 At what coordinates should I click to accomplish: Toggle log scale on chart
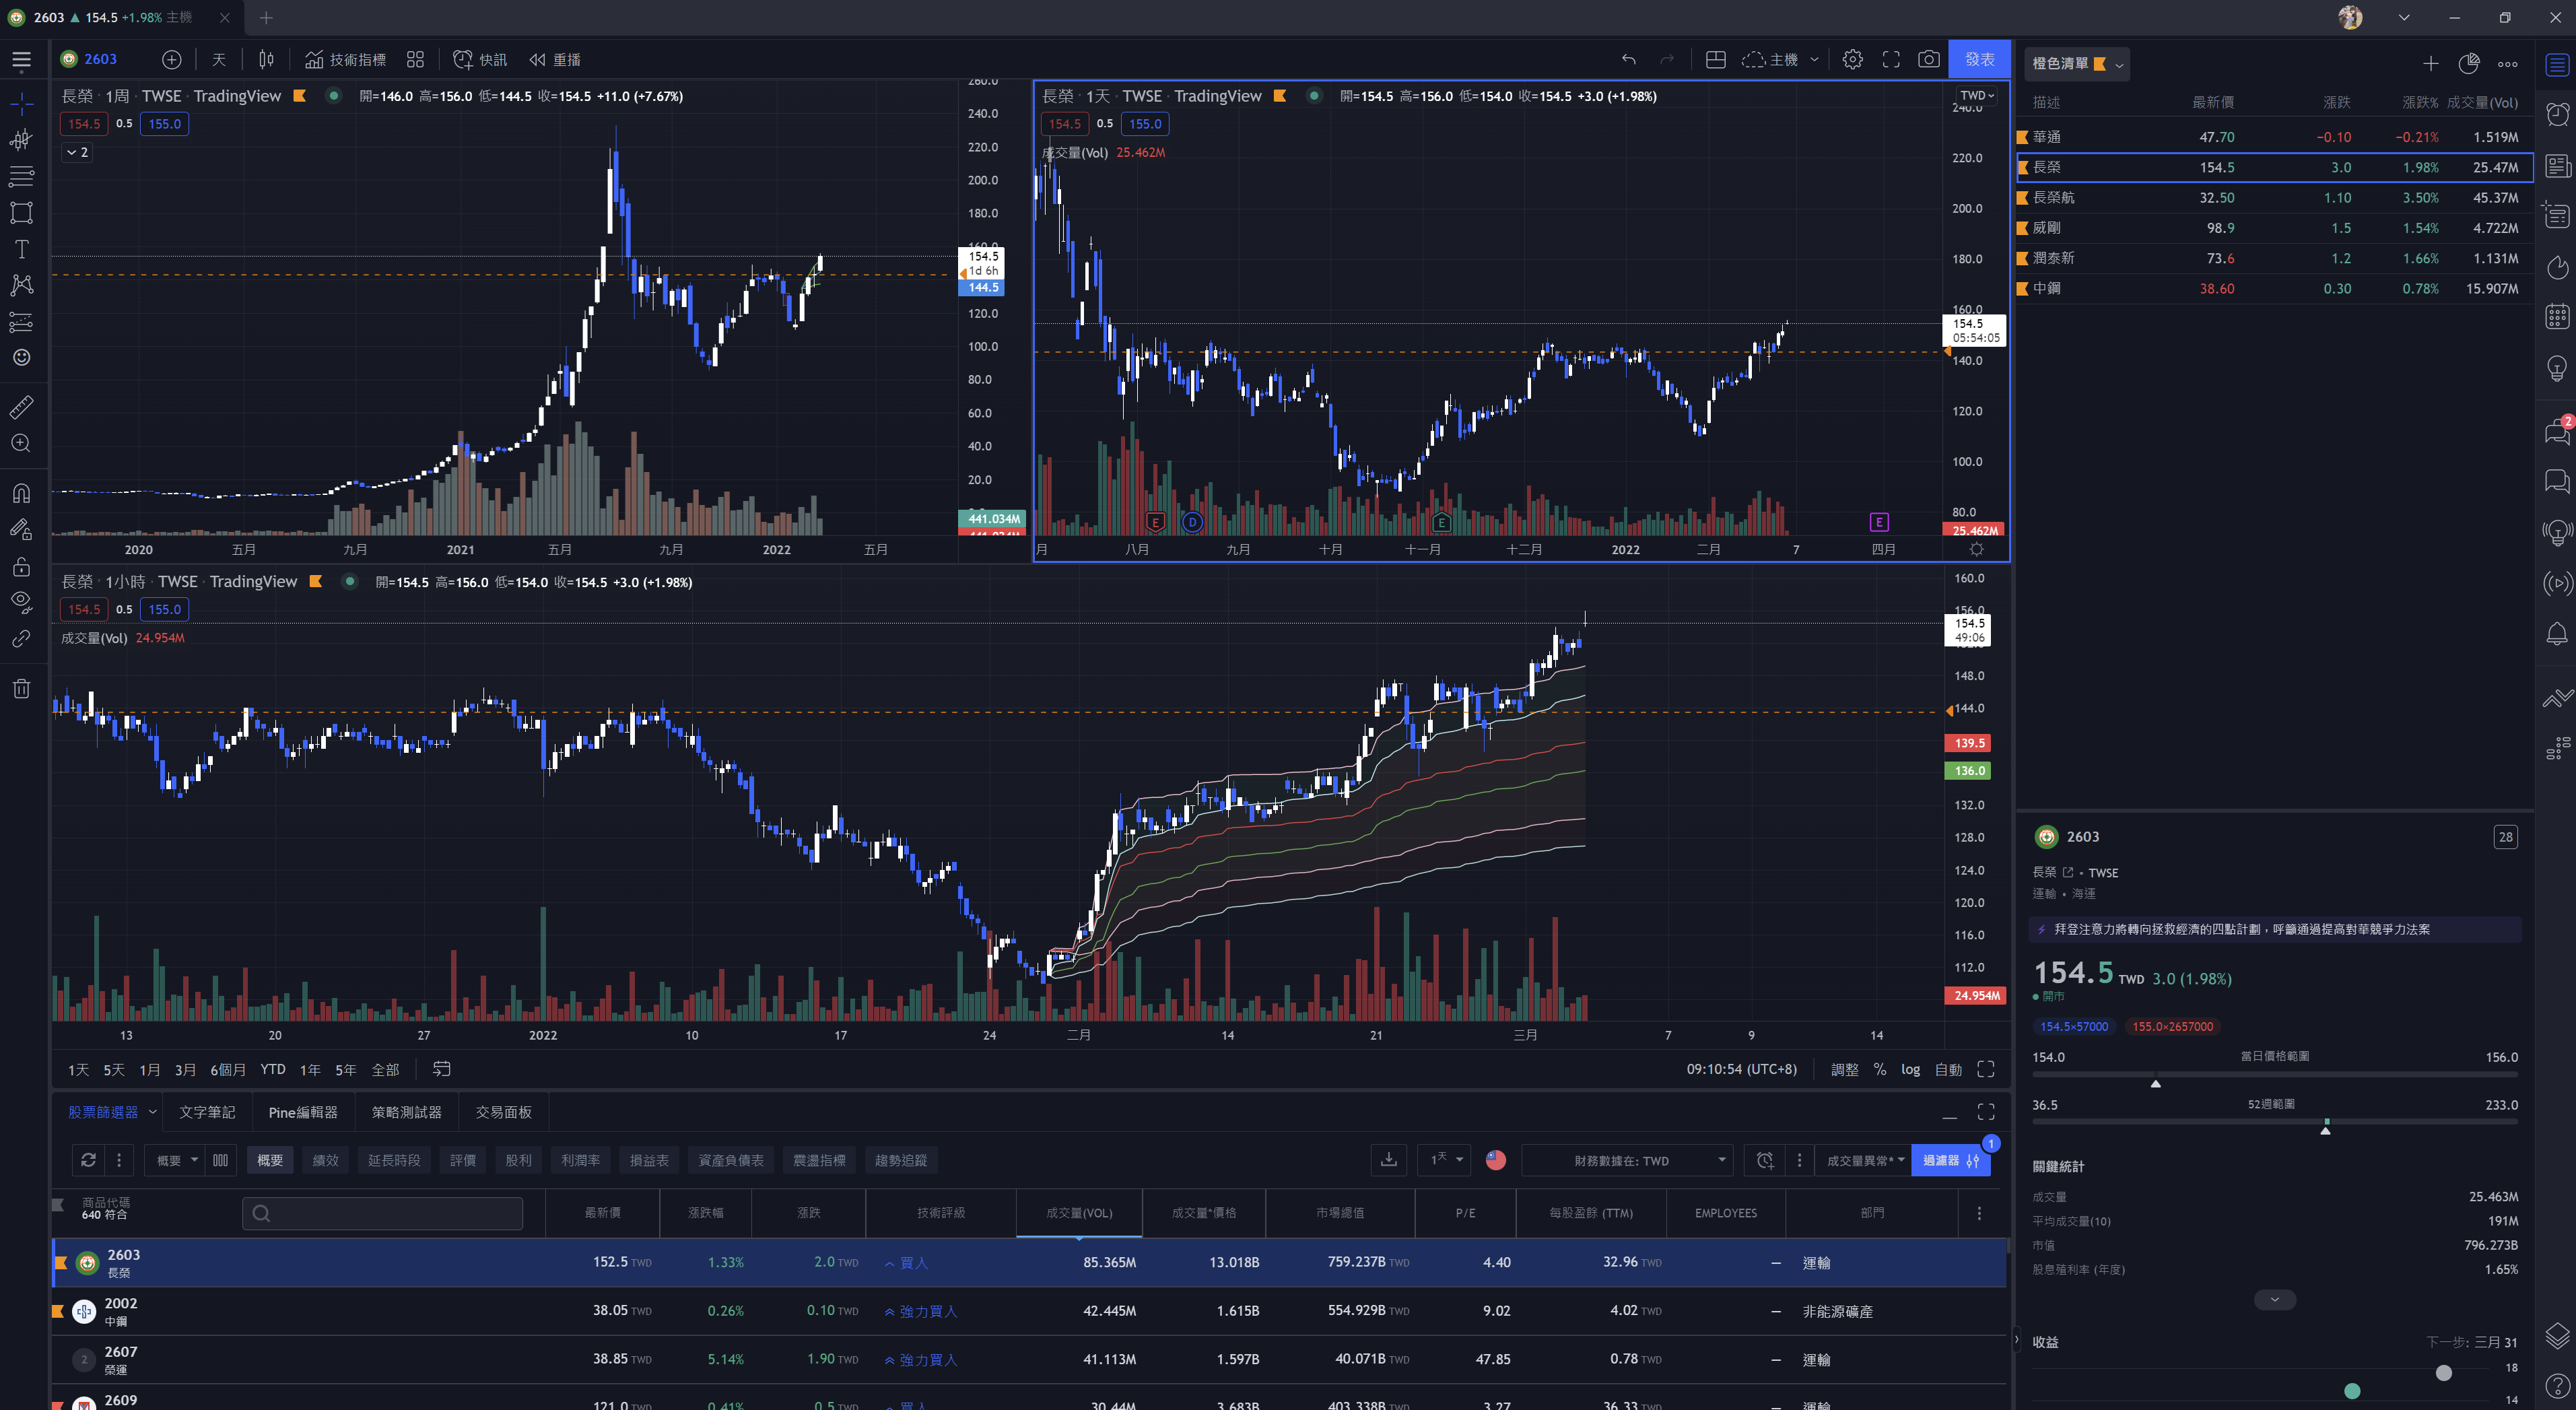(x=1910, y=1069)
